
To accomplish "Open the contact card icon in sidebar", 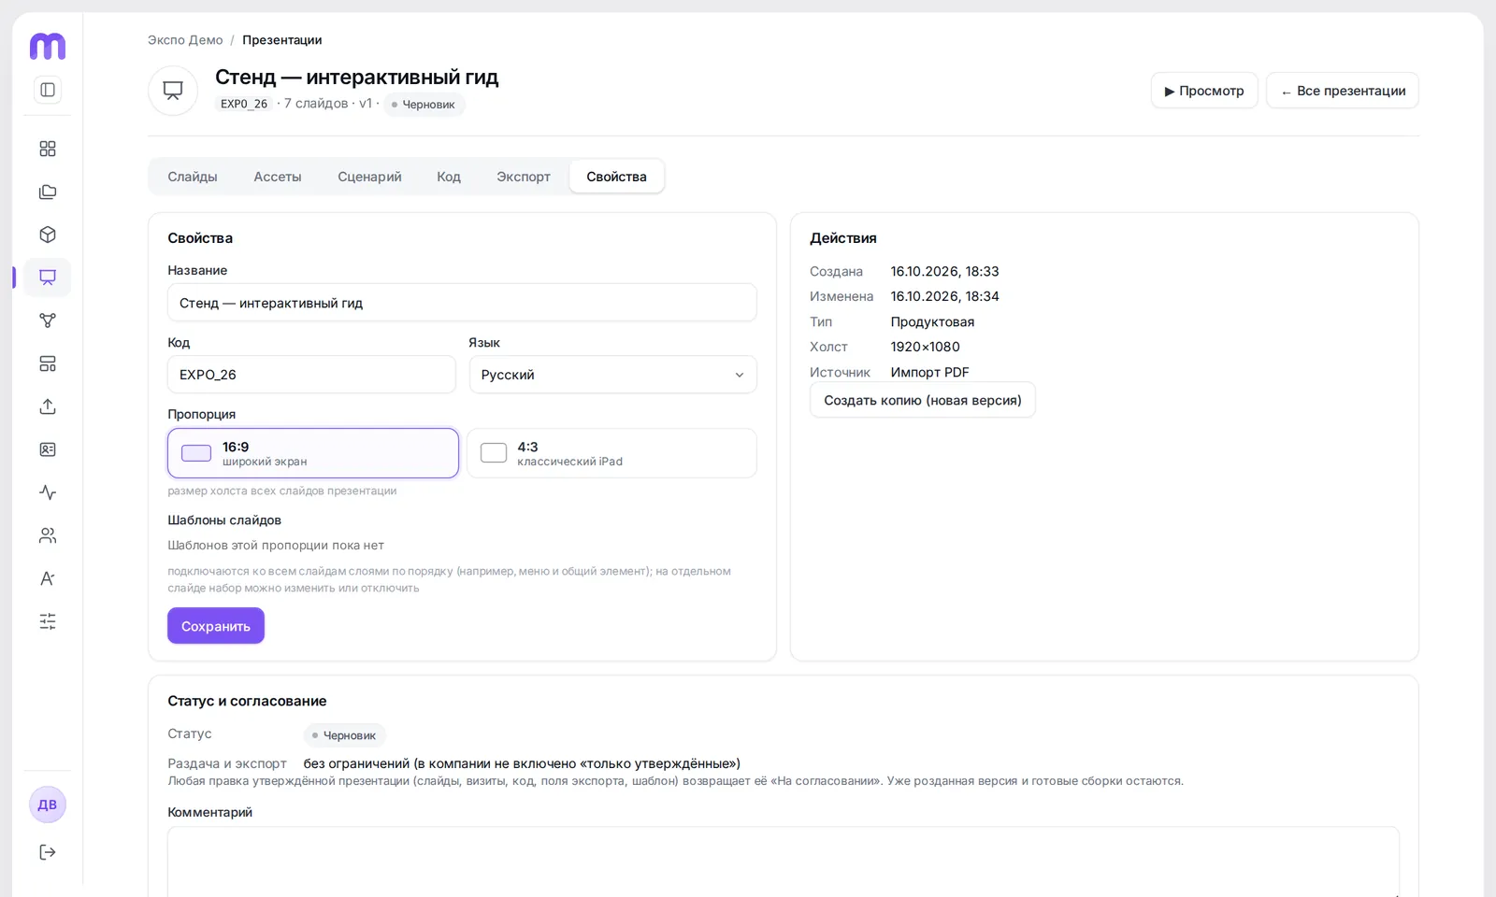I will 48,449.
